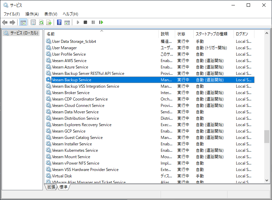
Task: Click the gear icon of Veeam Broker Service
Action: pyautogui.click(x=48, y=92)
